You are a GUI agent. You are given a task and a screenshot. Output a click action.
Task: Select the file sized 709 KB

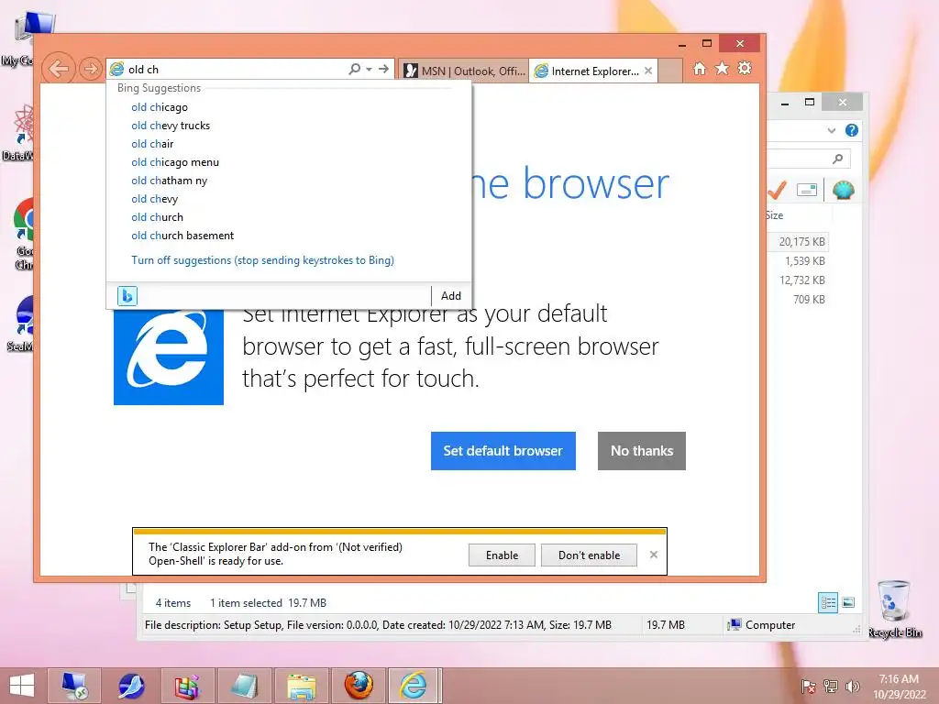click(x=809, y=300)
